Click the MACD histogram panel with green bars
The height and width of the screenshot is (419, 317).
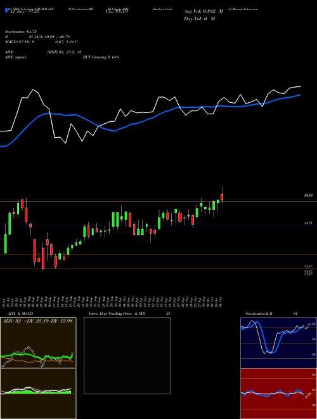pyautogui.click(x=38, y=394)
